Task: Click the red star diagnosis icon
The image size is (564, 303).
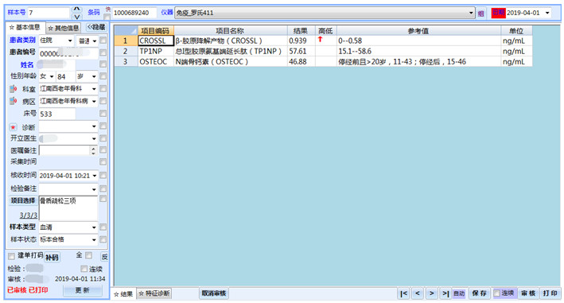Action: coord(13,127)
